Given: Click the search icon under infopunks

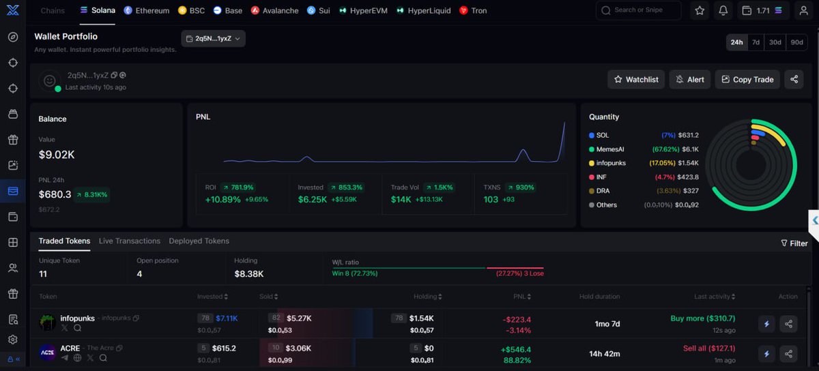Looking at the screenshot, I should click(77, 328).
